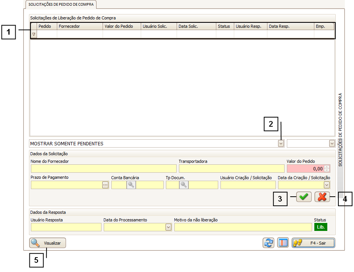Sort by Fornecedor column header
This screenshot has width=354, height=272.
coord(80,26)
